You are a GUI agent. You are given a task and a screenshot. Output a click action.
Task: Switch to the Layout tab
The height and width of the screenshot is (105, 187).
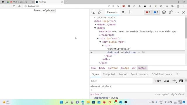pos(123,74)
